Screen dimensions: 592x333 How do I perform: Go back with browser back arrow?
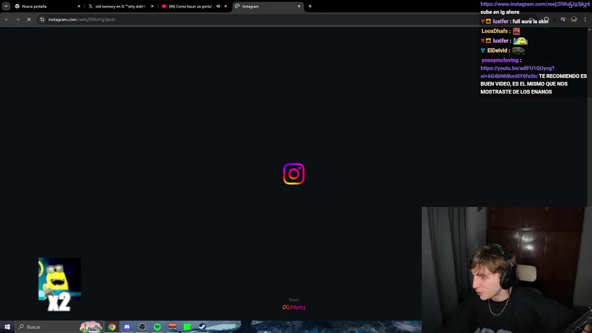[6, 19]
